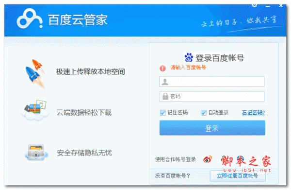Click the Baidu paw logo icon
Screen dimensions: 291x190
pyautogui.click(x=189, y=57)
